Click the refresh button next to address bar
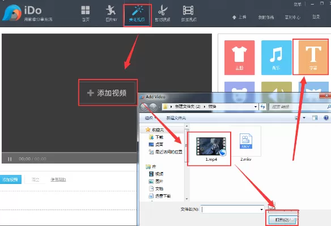The width and height of the screenshot is (331, 226). click(263, 107)
